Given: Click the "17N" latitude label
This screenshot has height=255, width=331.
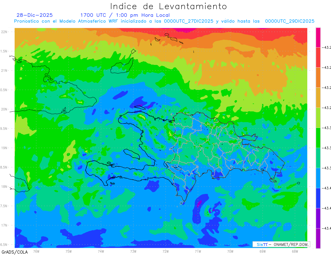Looking at the screenshot, I should click(x=5, y=225).
